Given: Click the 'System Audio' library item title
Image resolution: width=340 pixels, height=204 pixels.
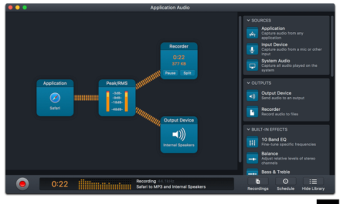Looking at the screenshot, I should pyautogui.click(x=275, y=61).
